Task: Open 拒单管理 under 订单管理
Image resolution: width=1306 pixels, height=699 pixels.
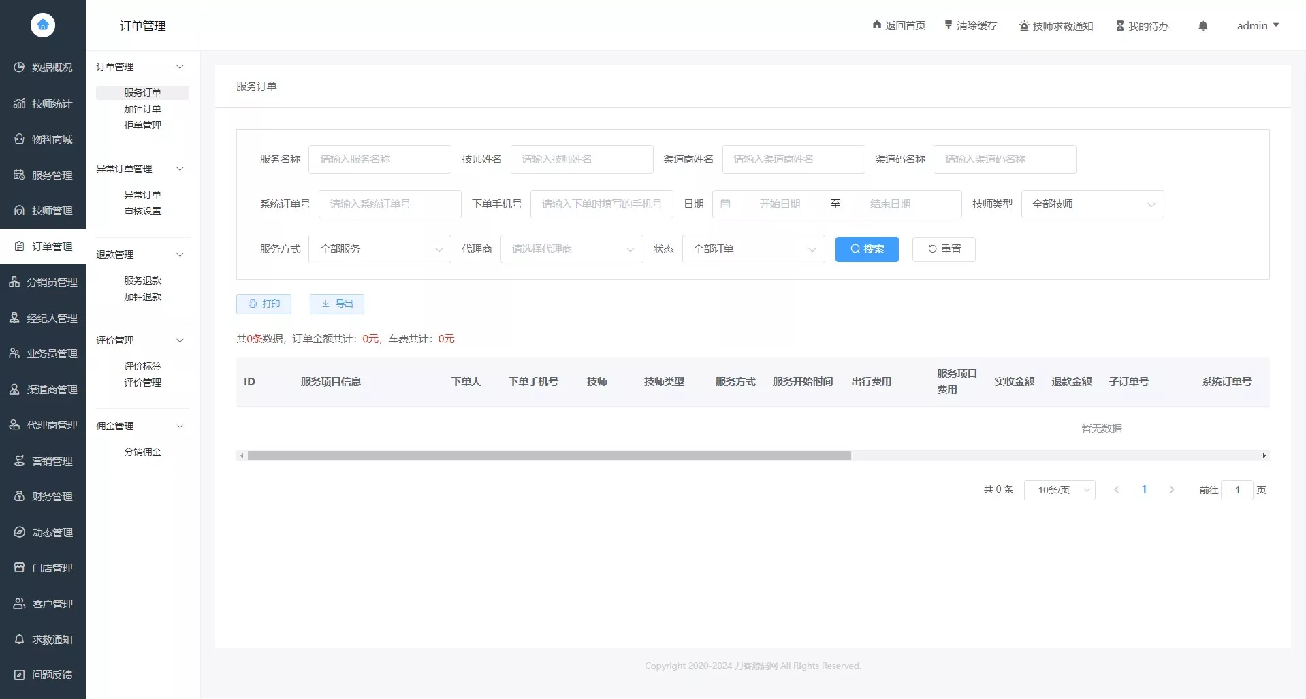Action: tap(142, 125)
